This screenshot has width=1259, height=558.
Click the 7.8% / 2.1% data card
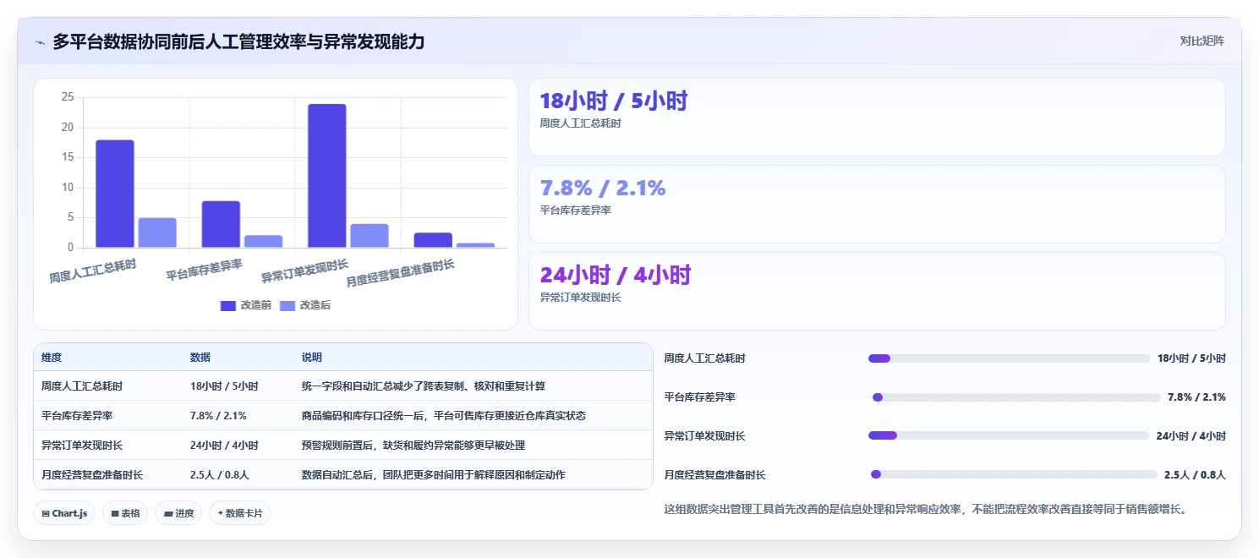[877, 204]
